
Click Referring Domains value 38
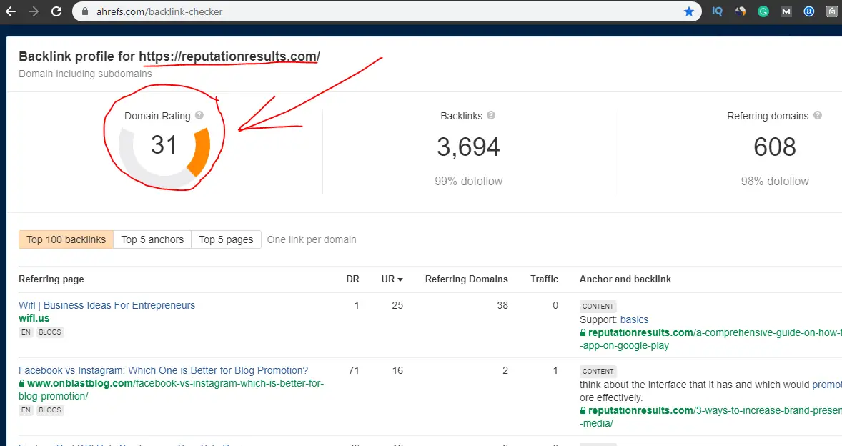(502, 305)
